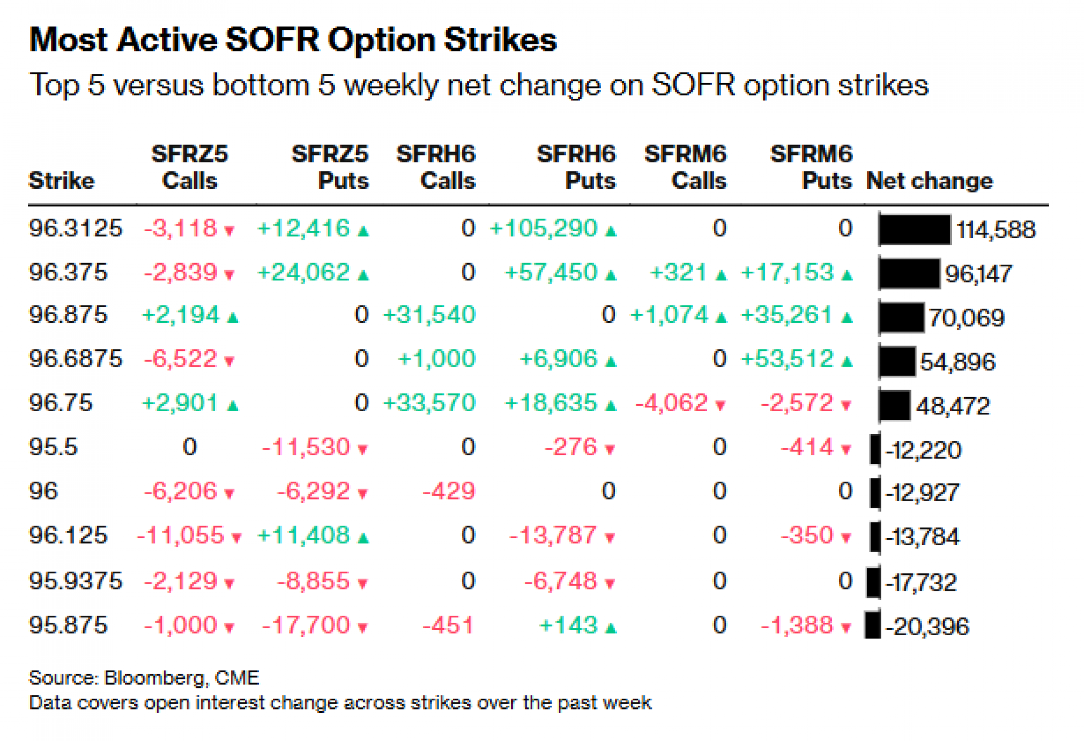Viewport: 1084px width, 741px height.
Task: Click the down arrow beside -4,062
Action: point(720,405)
